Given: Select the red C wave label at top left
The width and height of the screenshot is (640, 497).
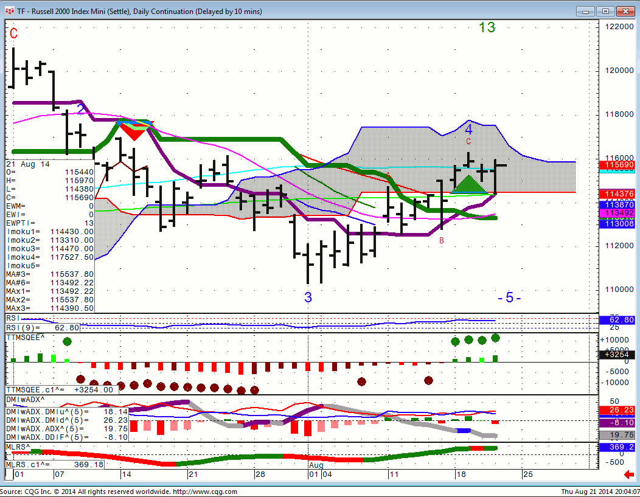Looking at the screenshot, I should click(13, 34).
